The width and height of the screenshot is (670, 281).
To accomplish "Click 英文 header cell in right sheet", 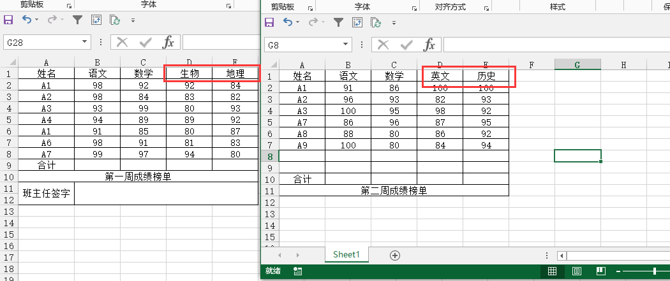I will 440,76.
